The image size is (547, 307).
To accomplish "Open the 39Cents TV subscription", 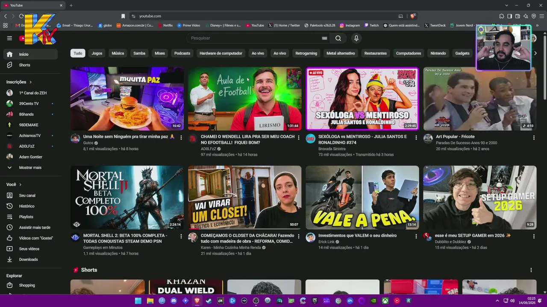I will pyautogui.click(x=30, y=104).
